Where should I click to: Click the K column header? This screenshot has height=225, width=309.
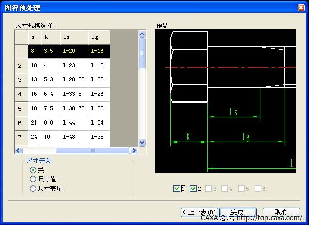(51, 37)
